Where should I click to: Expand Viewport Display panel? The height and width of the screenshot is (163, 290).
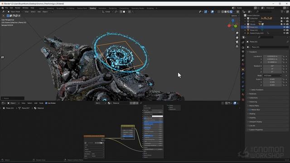click(255, 122)
